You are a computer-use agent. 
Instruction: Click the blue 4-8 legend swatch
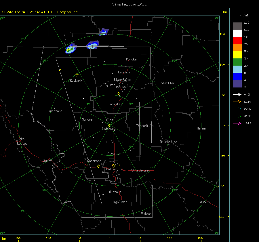pyautogui.click(x=237, y=76)
